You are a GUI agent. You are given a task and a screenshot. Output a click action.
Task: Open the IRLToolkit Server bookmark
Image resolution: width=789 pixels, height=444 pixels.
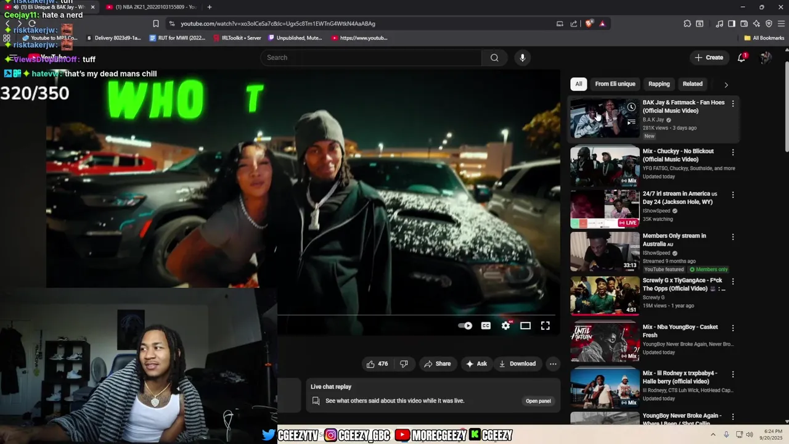pos(237,38)
